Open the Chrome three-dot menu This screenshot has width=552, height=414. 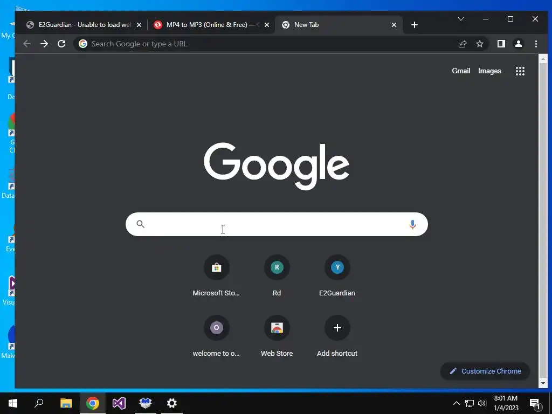(536, 44)
